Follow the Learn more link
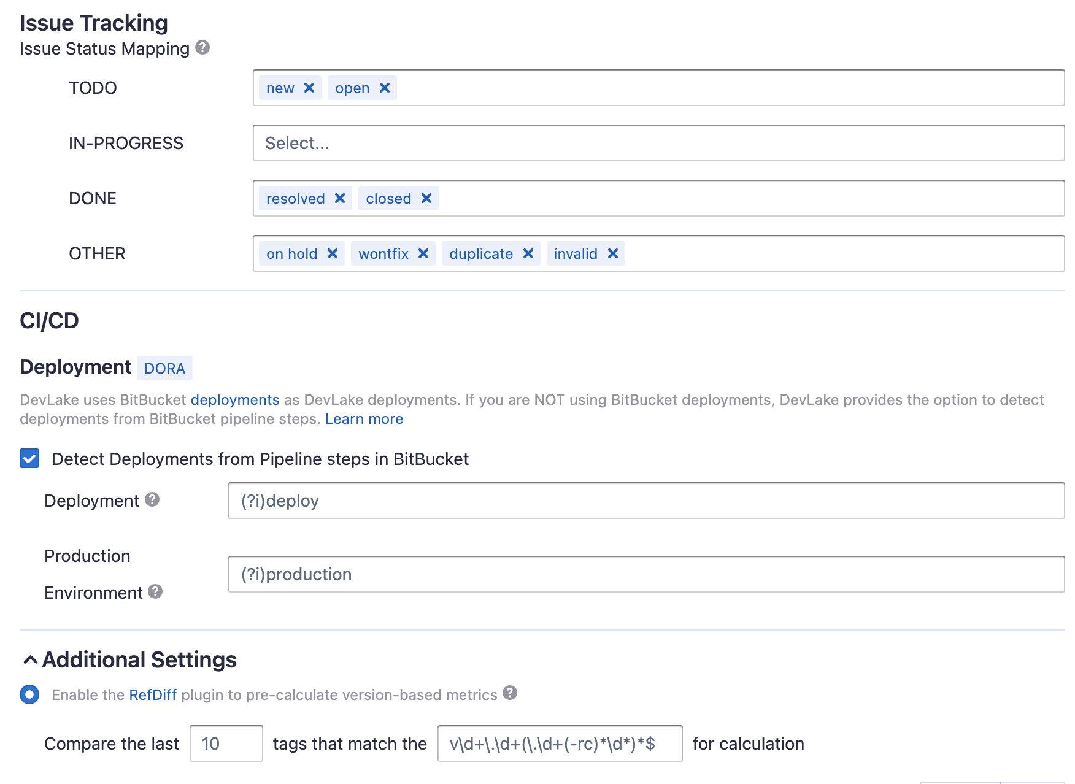 pos(364,419)
